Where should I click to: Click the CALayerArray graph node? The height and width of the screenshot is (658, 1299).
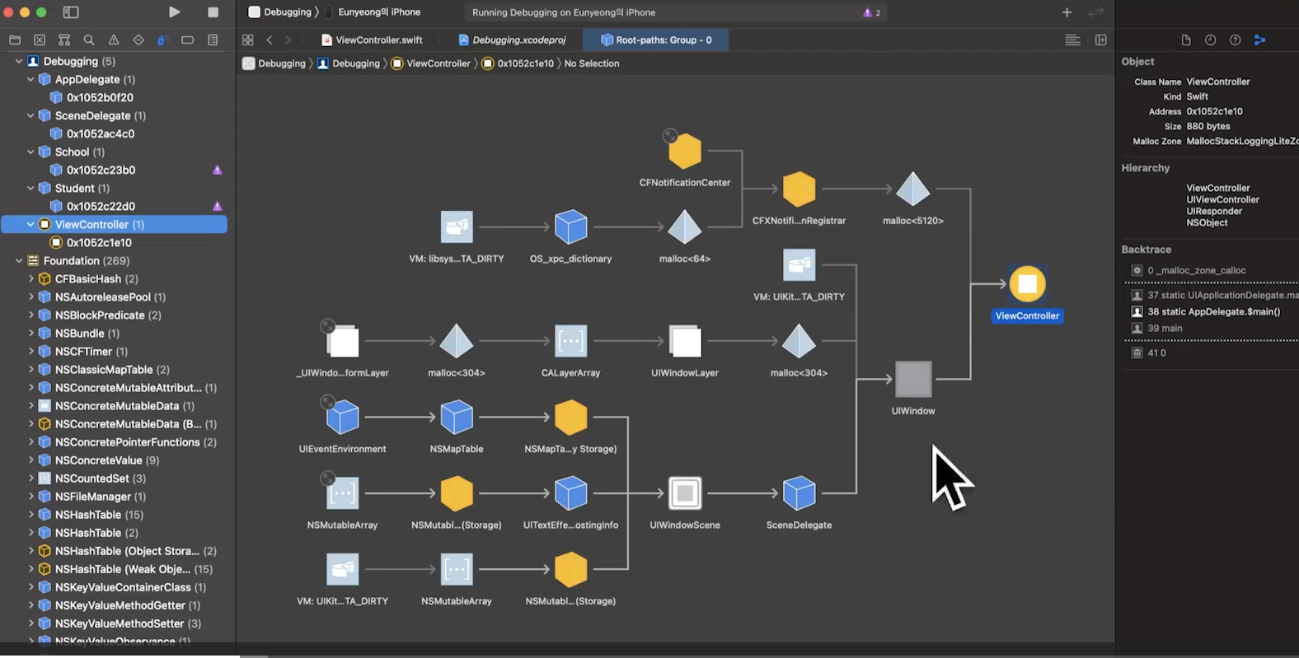pyautogui.click(x=570, y=341)
